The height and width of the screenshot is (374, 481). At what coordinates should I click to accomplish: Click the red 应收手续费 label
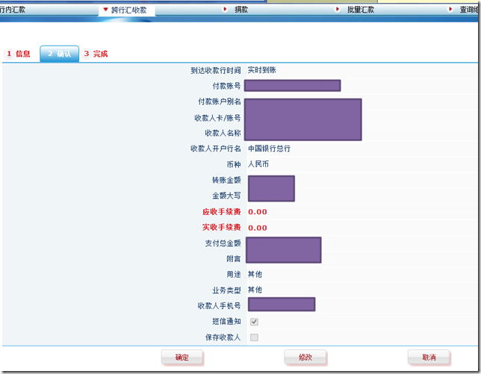pos(222,212)
